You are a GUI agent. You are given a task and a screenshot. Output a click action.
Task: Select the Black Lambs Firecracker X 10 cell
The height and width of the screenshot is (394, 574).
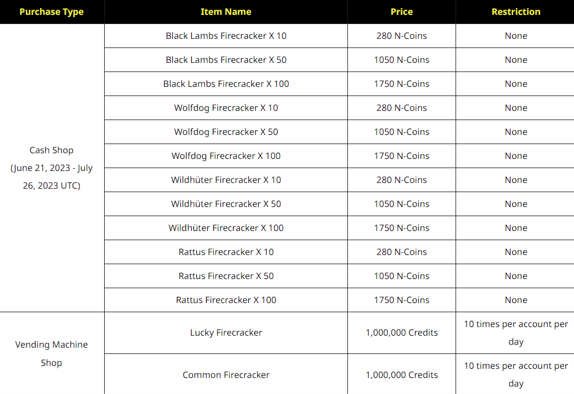pos(226,35)
